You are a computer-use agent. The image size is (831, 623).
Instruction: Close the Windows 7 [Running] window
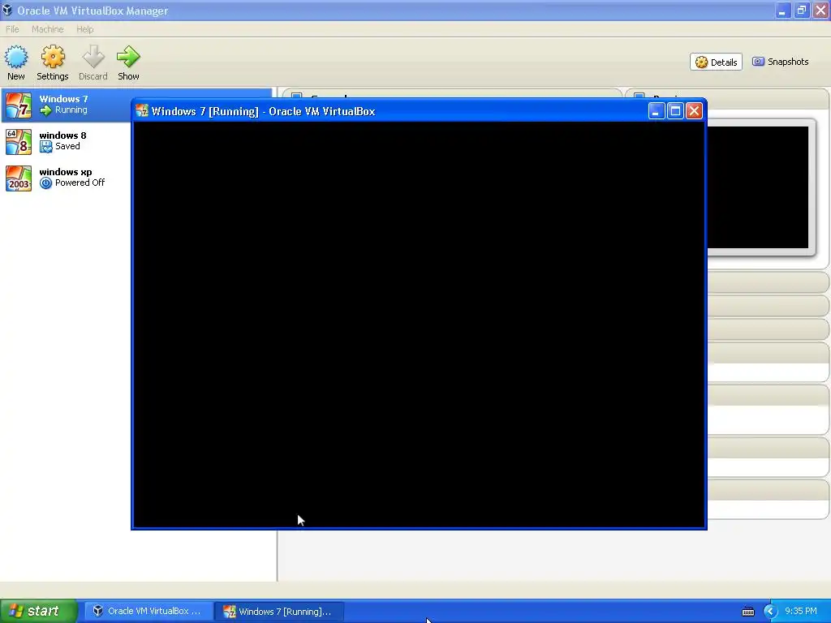pos(695,110)
